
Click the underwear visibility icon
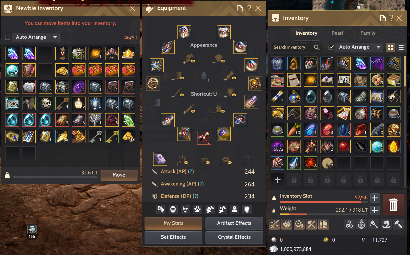point(185,209)
